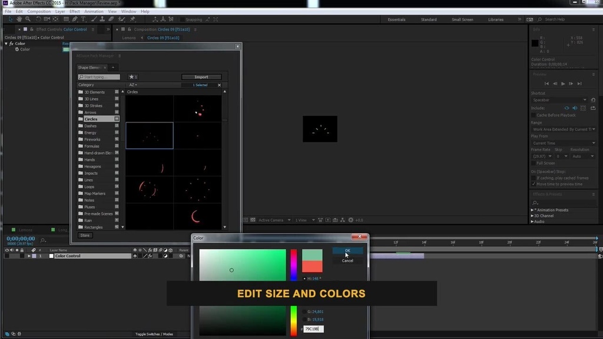Open the Frame Rate dropdown

[x=542, y=157]
